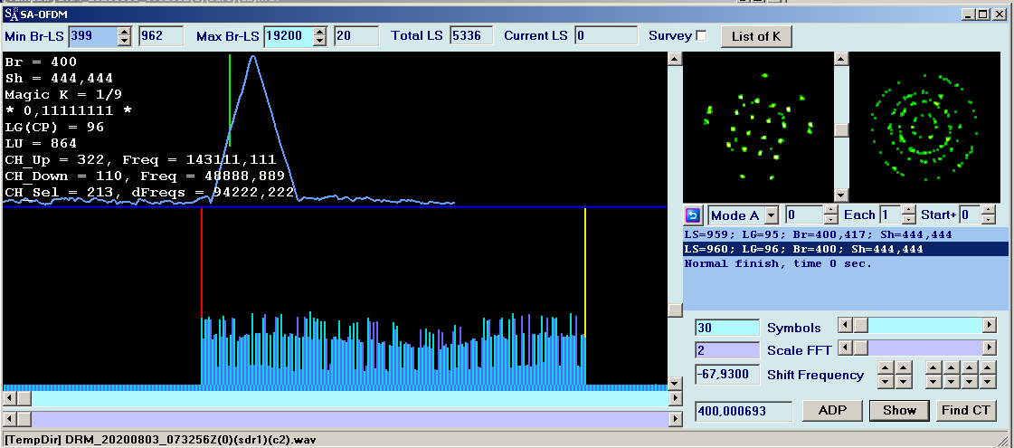This screenshot has width=1014, height=448.
Task: Click left arrow of the cyan horizontal scrollbar
Action: tap(9, 398)
